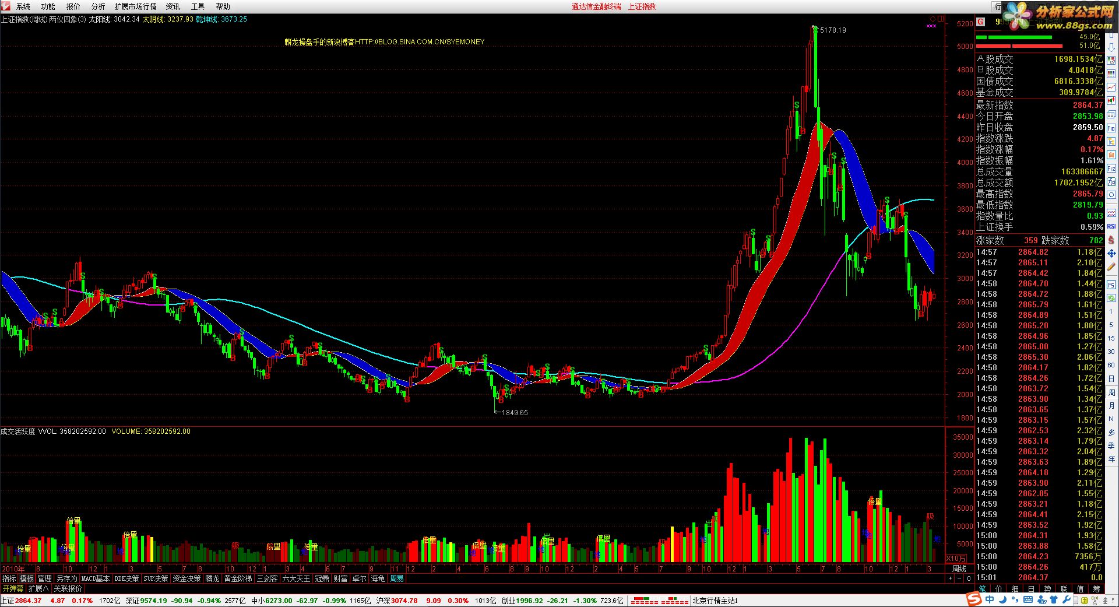Open the 扩展市场行情 menu
Screen dimensions: 1119x607
coord(136,6)
